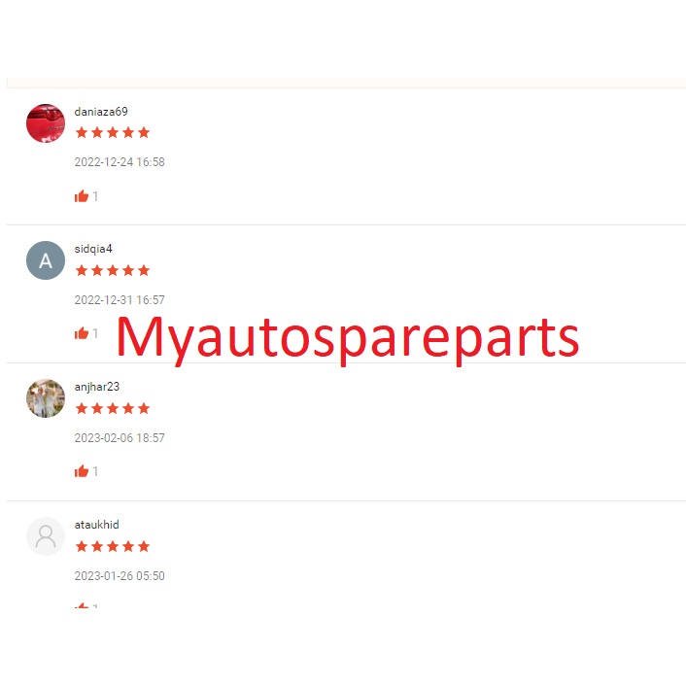This screenshot has width=686, height=686.
Task: Click the red Myautospareparts watermark text
Action: (x=348, y=340)
